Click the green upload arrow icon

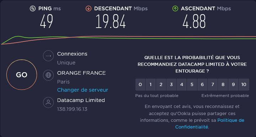pos(175,8)
